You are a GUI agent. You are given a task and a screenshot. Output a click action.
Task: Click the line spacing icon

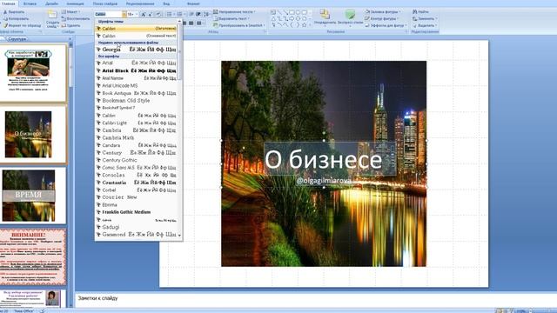[x=207, y=14]
